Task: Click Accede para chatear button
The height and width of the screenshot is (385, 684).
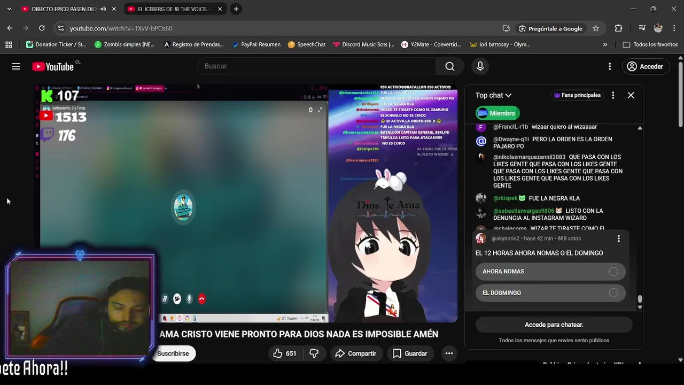Action: (x=554, y=325)
